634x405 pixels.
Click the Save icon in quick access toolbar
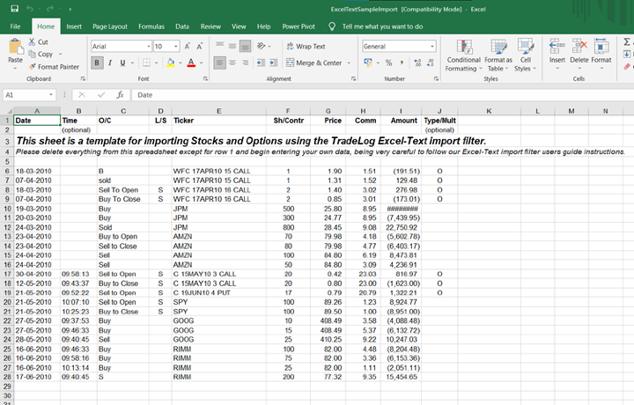[x=16, y=9]
